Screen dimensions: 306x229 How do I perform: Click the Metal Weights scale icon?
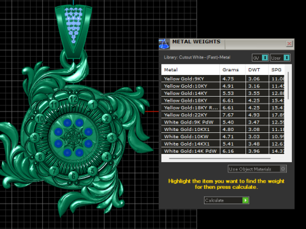pos(164,44)
